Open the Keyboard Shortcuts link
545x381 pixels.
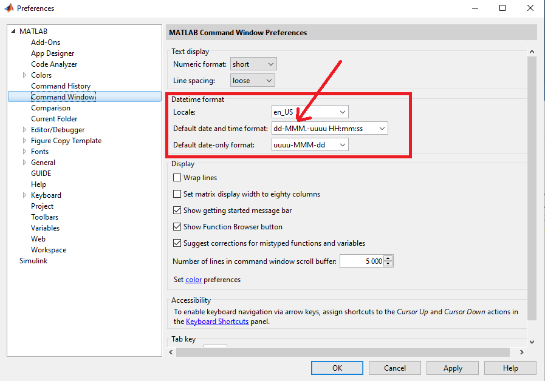pyautogui.click(x=218, y=322)
